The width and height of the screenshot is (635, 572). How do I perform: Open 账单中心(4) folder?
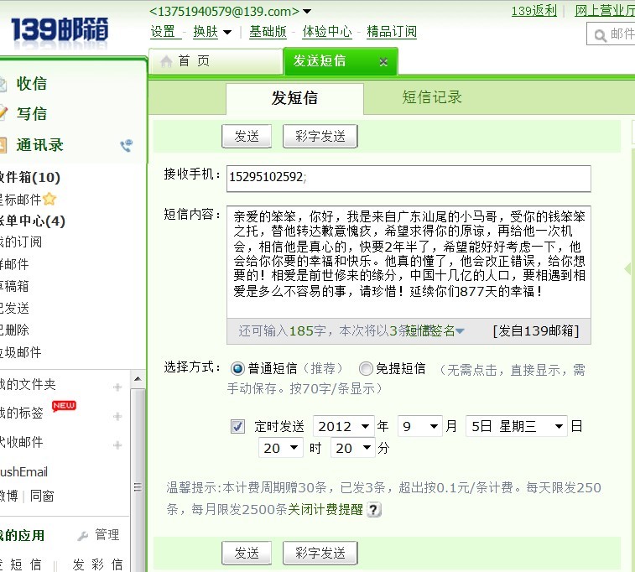tap(32, 221)
